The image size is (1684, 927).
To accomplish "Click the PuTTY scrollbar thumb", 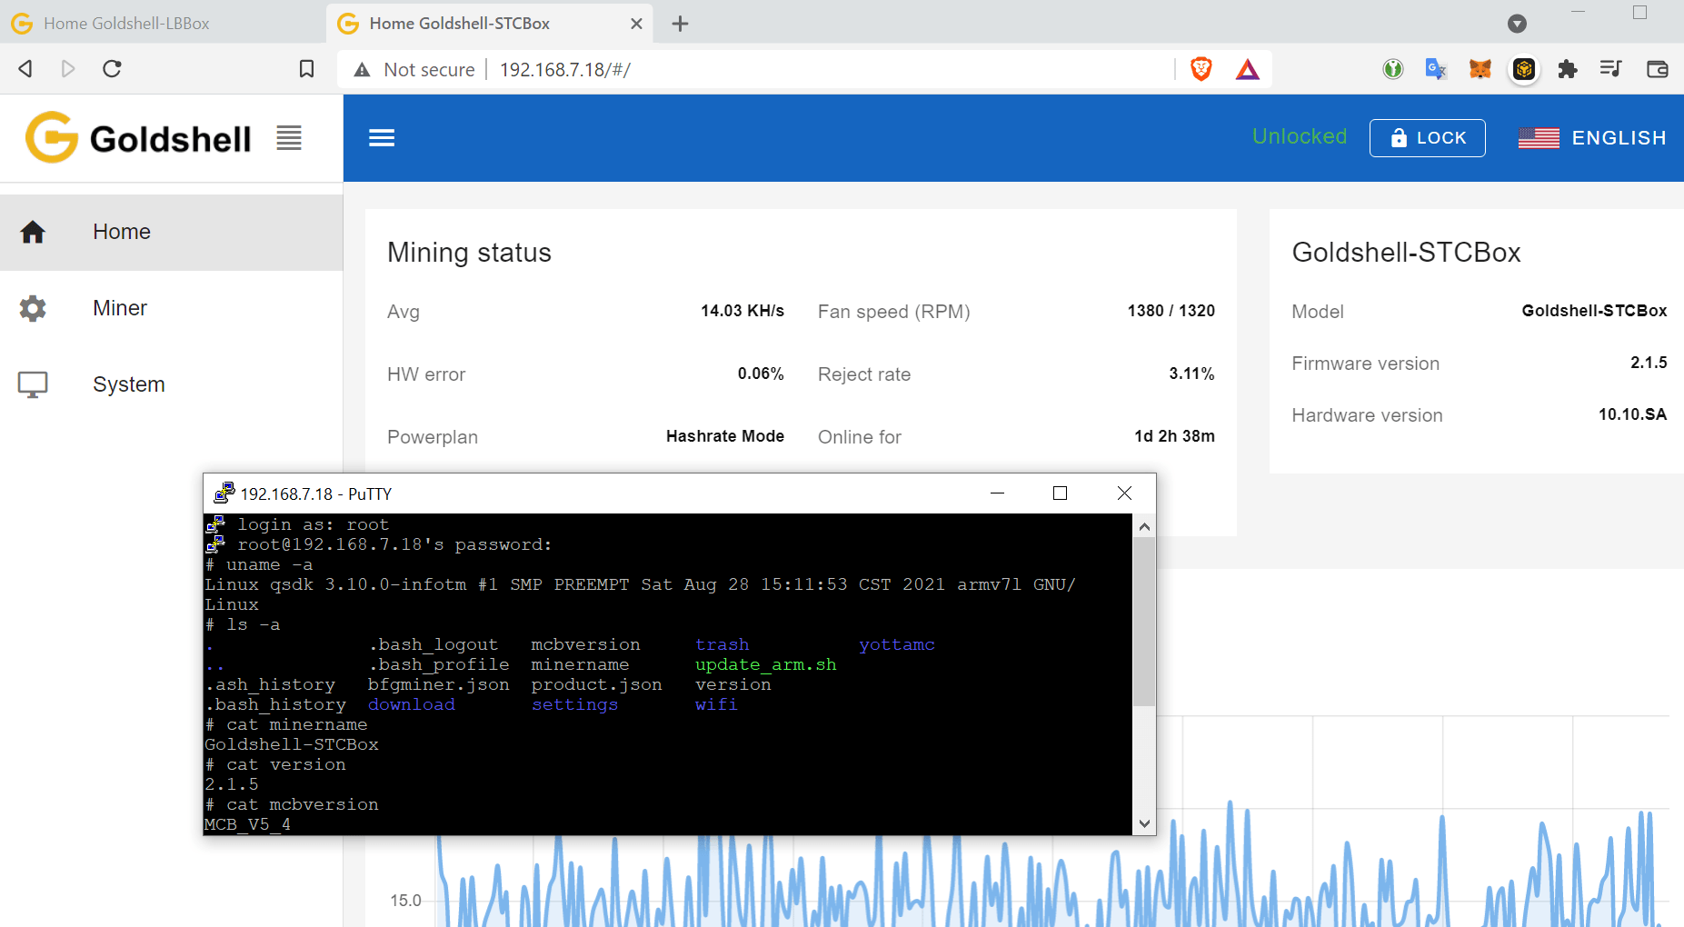I will [x=1144, y=622].
